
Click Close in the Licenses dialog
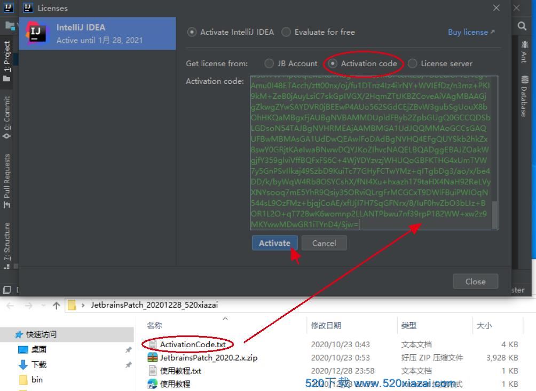[x=475, y=281]
